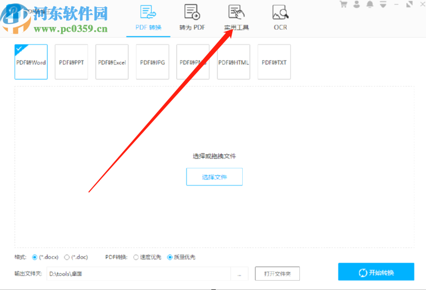Click the 打开文件夹 button
Screen dimensions: 426x290
(x=277, y=273)
